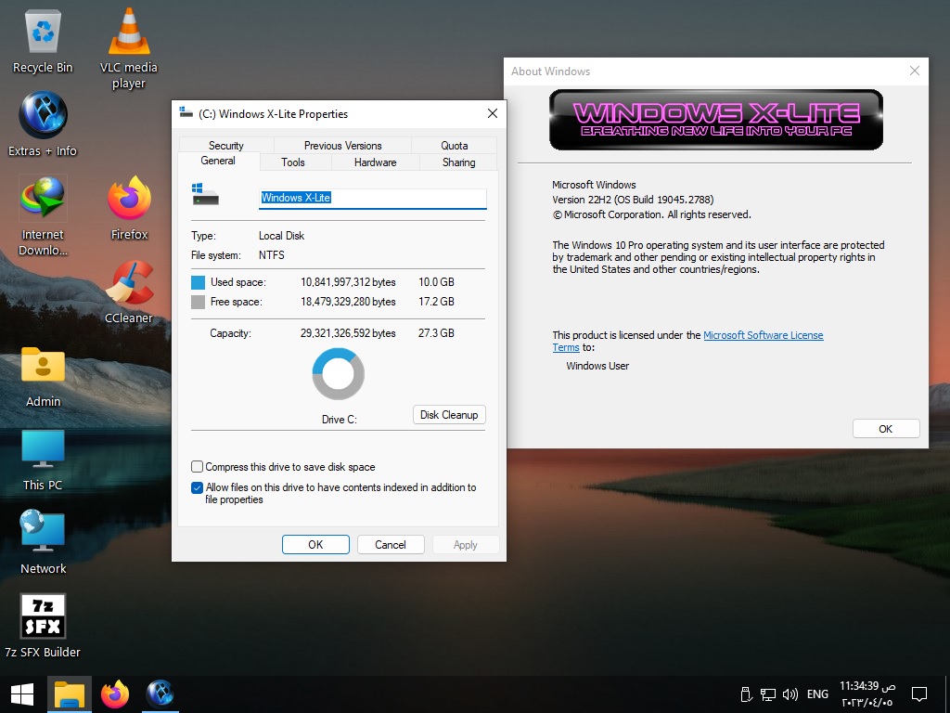Click the Windows X-Lite banner logo
The image size is (950, 713).
(716, 120)
